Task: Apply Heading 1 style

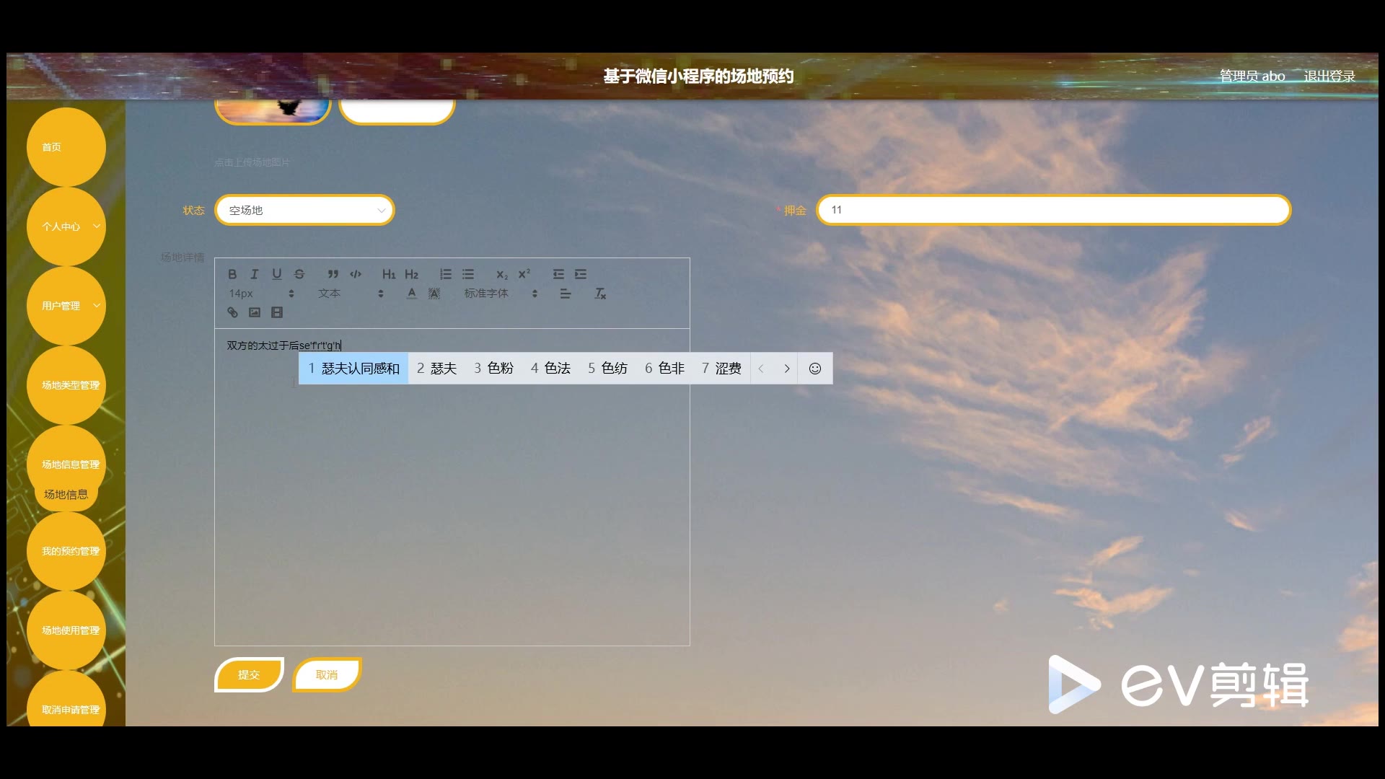Action: (389, 274)
